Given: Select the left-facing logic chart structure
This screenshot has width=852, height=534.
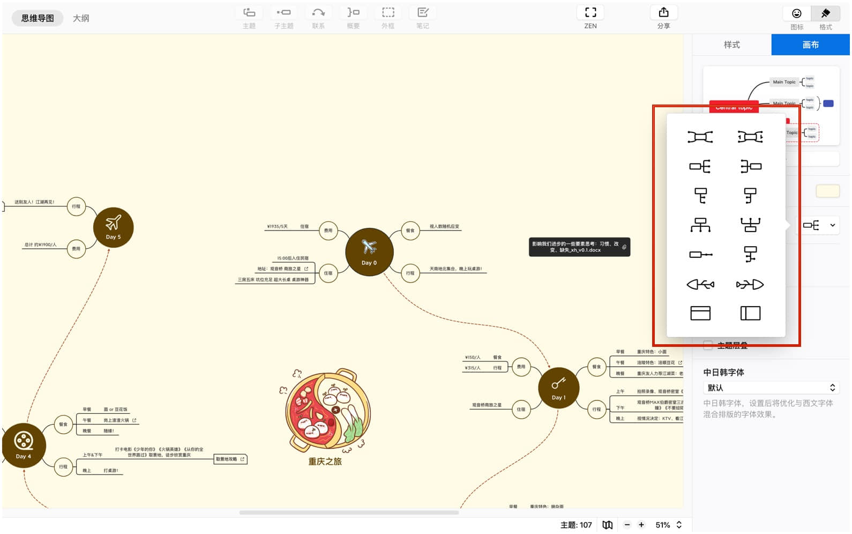Looking at the screenshot, I should [x=750, y=167].
